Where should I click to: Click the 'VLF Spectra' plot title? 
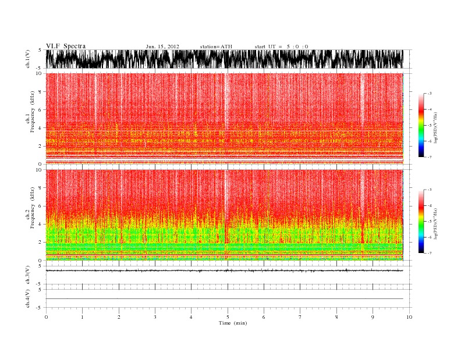(66, 46)
